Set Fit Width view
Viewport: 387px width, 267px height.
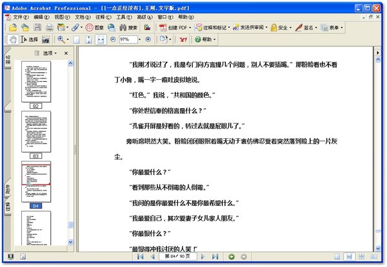coord(101,40)
